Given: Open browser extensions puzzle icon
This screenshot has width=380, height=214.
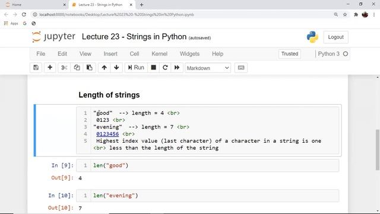Looking at the screenshot, I should point(356,14).
